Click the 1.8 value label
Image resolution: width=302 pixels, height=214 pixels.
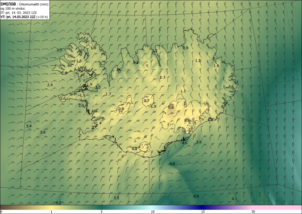(x=64, y=73)
